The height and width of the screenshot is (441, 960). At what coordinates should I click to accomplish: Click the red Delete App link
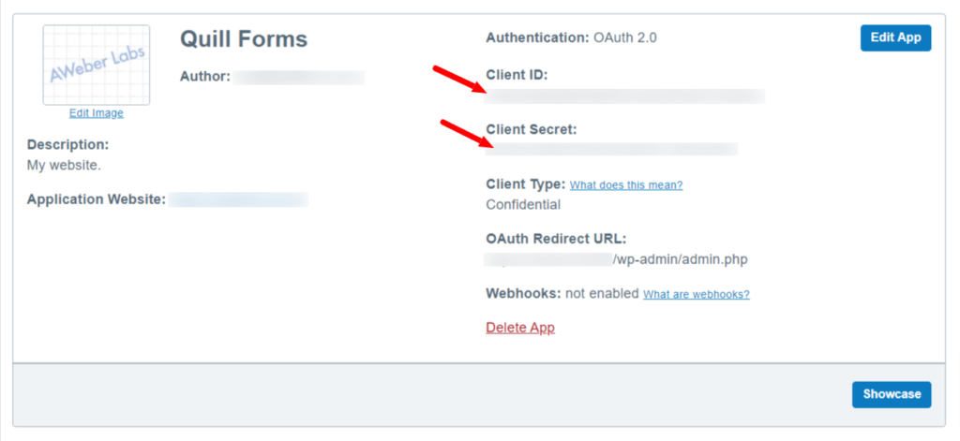point(520,328)
